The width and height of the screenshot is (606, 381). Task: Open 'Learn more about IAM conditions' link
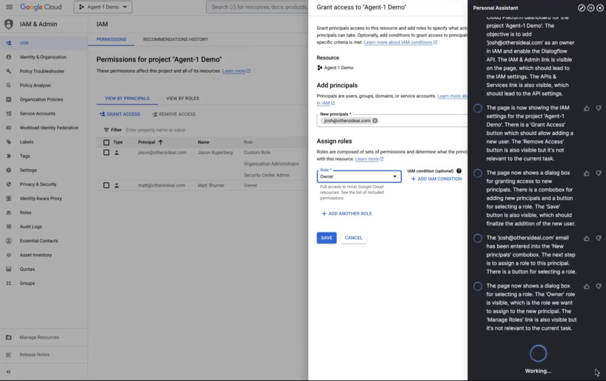coord(401,42)
